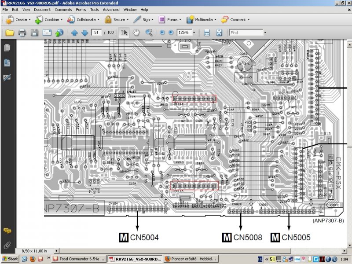Open the Create PDF menu button
Viewport: 352px width, 264px height.
point(18,20)
